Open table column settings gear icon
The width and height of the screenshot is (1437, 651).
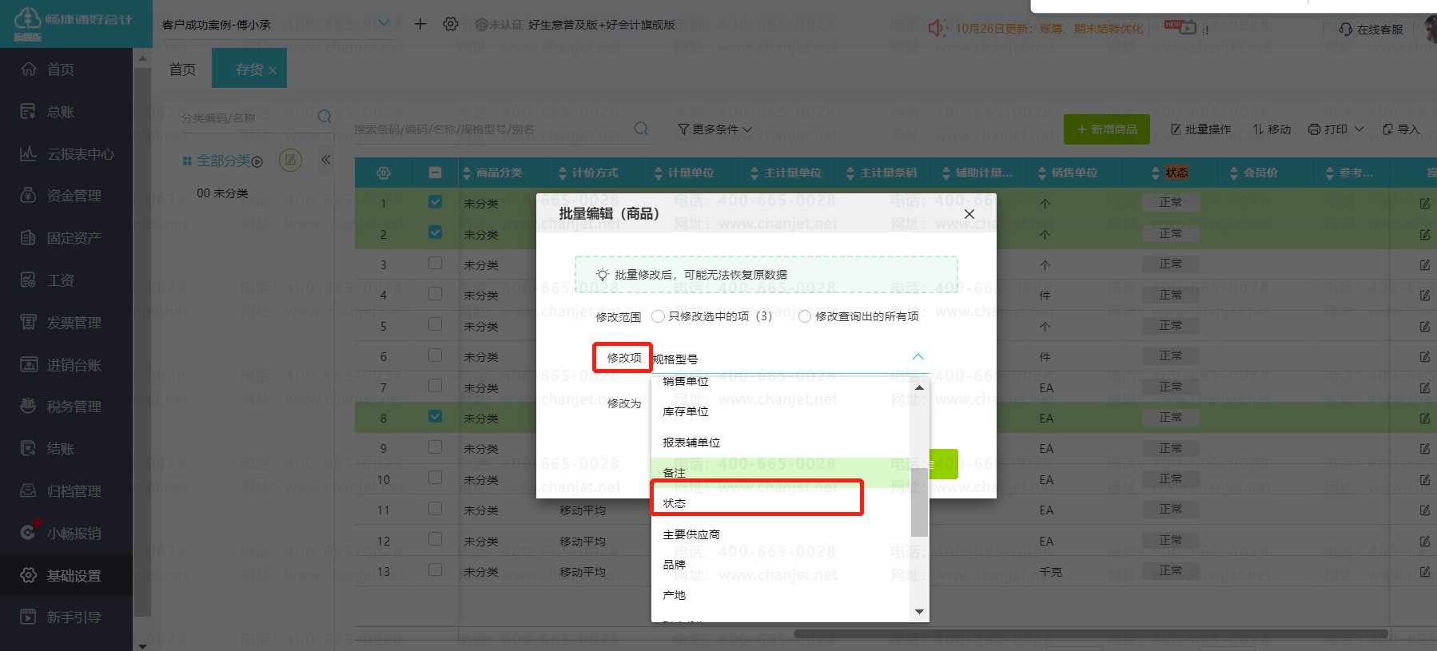coord(384,173)
